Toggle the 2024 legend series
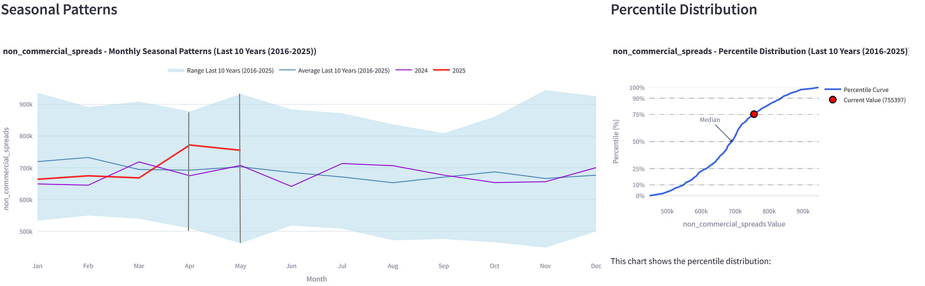This screenshot has width=925, height=286. pyautogui.click(x=412, y=70)
